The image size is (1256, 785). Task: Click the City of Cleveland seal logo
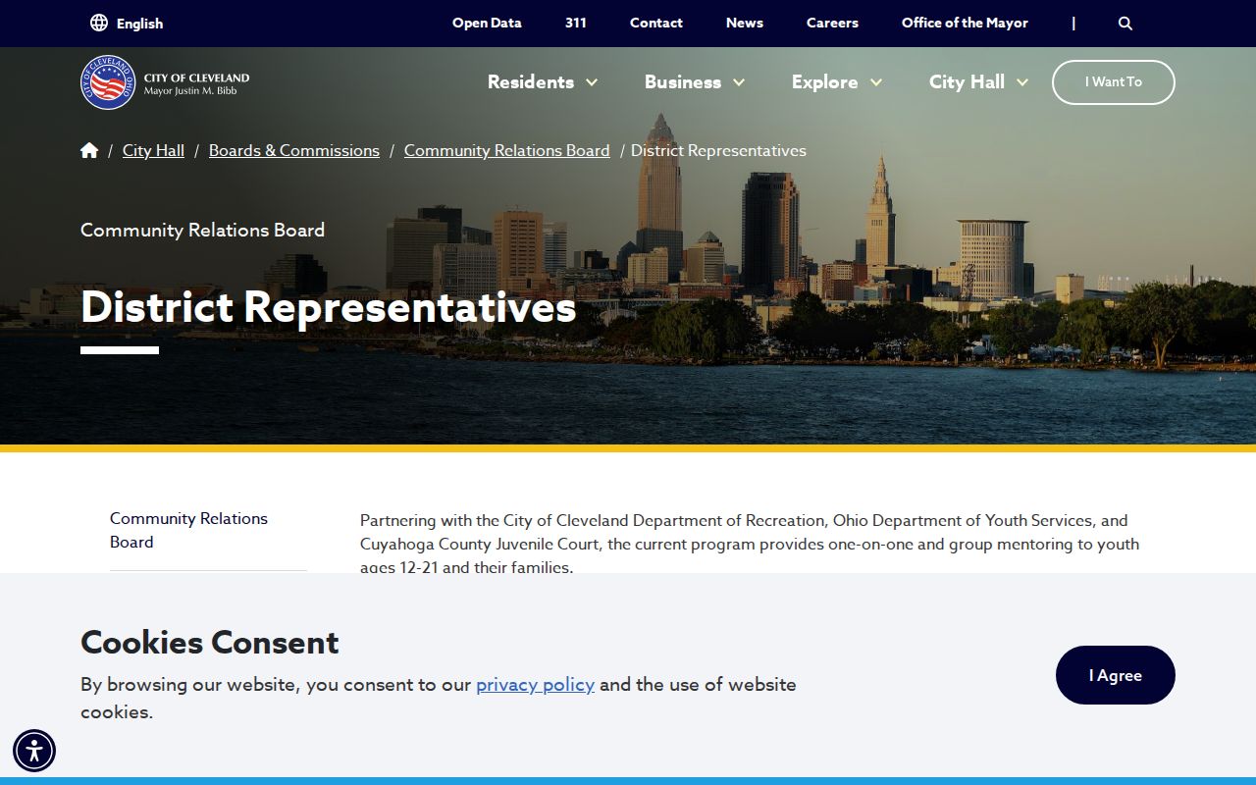click(108, 82)
